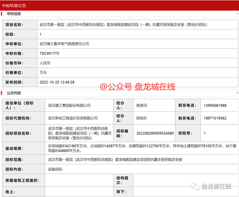
Task: Collapse the 公示内容 section with the double-chevron icon
Action: tap(237, 93)
